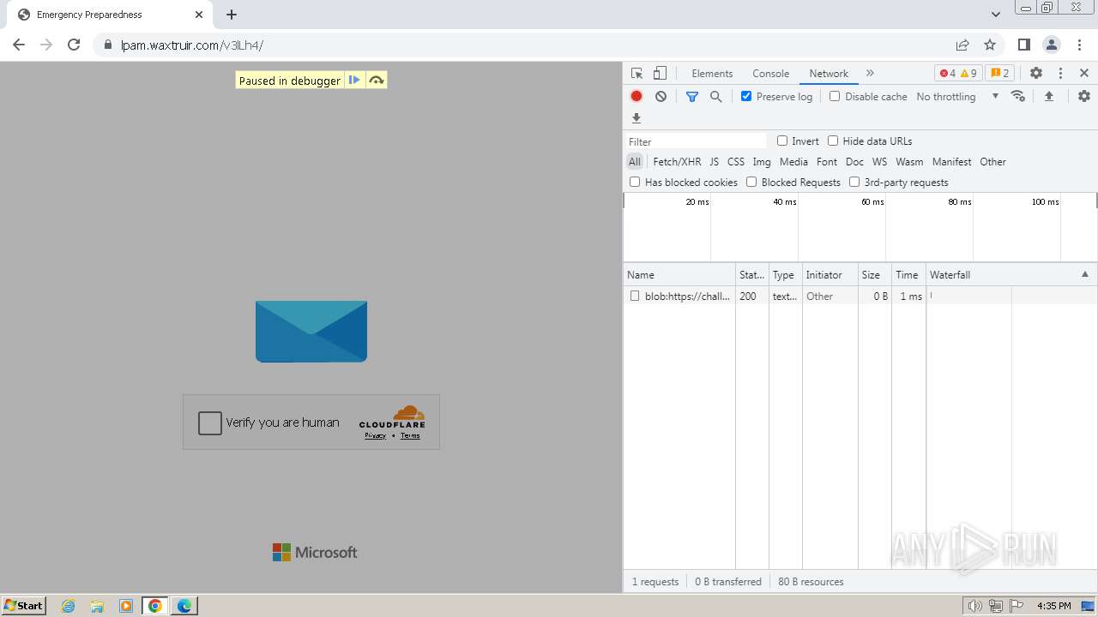This screenshot has width=1098, height=617.
Task: Toggle the network filter funnel icon
Action: point(692,97)
